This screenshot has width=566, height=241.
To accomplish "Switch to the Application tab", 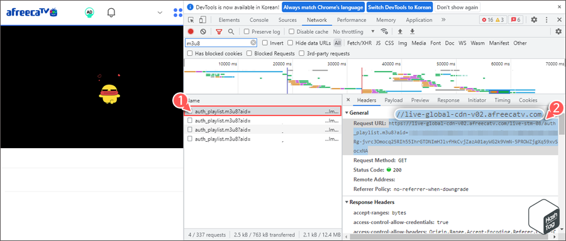I will click(x=419, y=20).
